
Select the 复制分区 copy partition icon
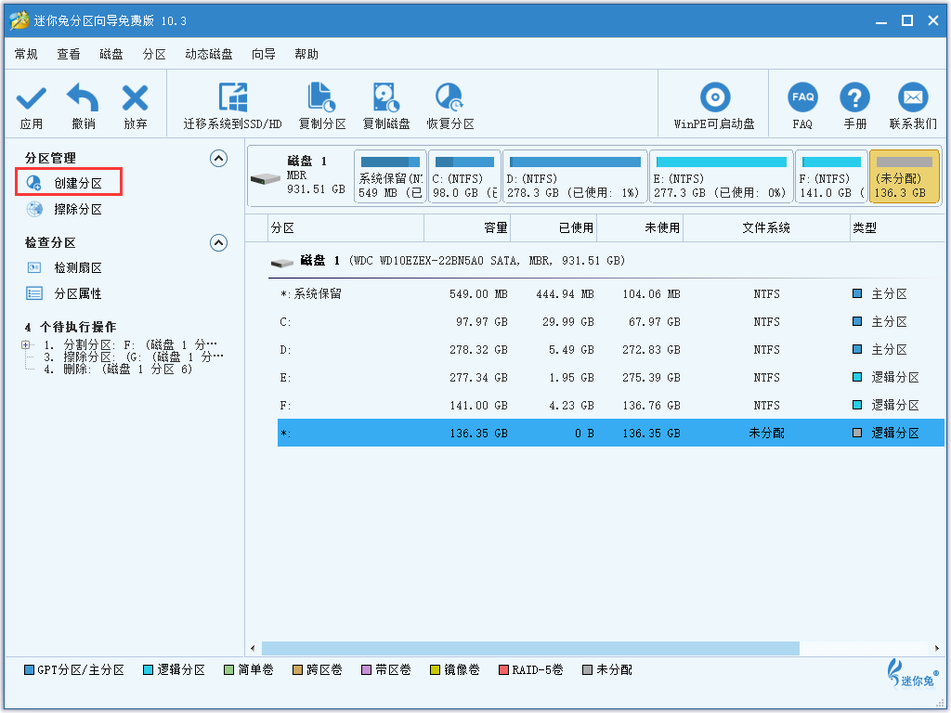322,97
